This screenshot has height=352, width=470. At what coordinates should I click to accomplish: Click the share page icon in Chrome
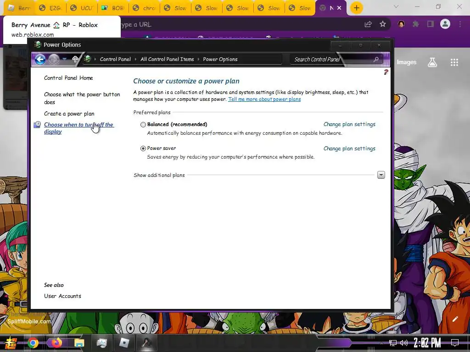point(368,24)
